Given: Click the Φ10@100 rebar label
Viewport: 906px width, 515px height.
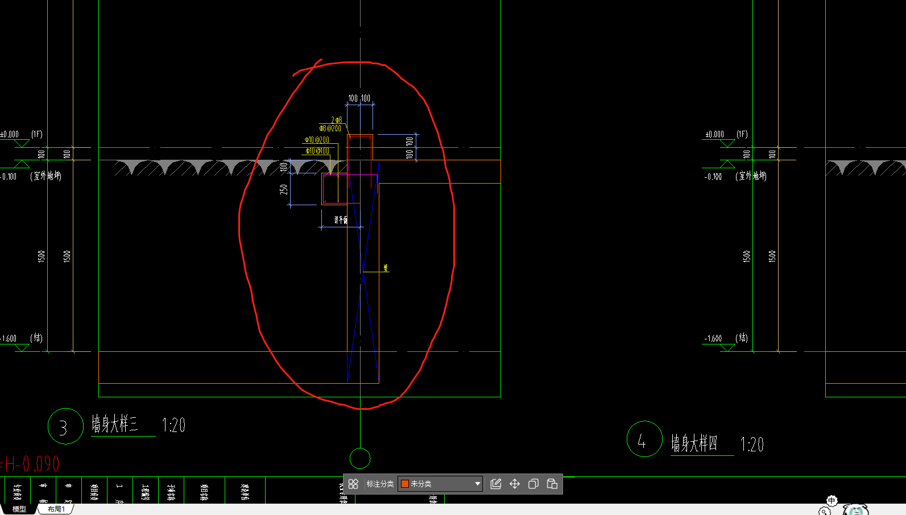Looking at the screenshot, I should pos(317,151).
